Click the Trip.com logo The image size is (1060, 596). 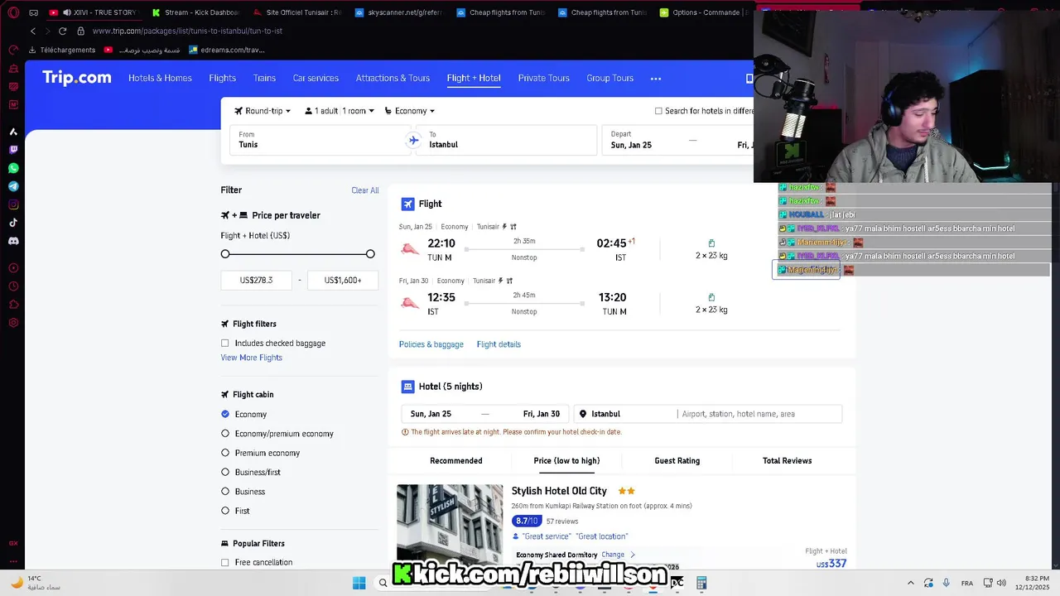76,78
